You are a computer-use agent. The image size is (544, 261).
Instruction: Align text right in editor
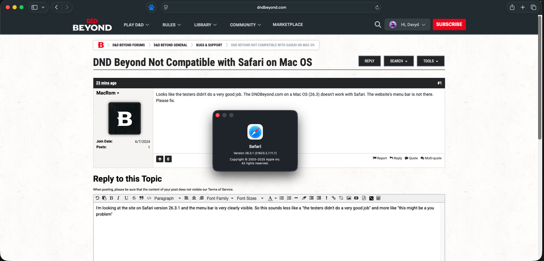point(201,198)
